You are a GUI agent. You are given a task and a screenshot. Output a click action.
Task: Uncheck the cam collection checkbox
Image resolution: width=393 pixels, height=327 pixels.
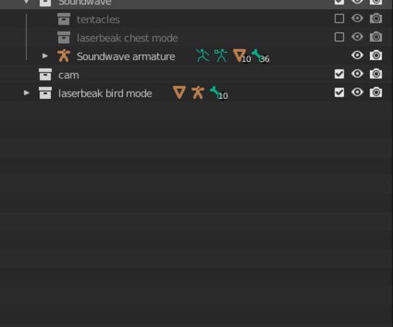point(339,74)
